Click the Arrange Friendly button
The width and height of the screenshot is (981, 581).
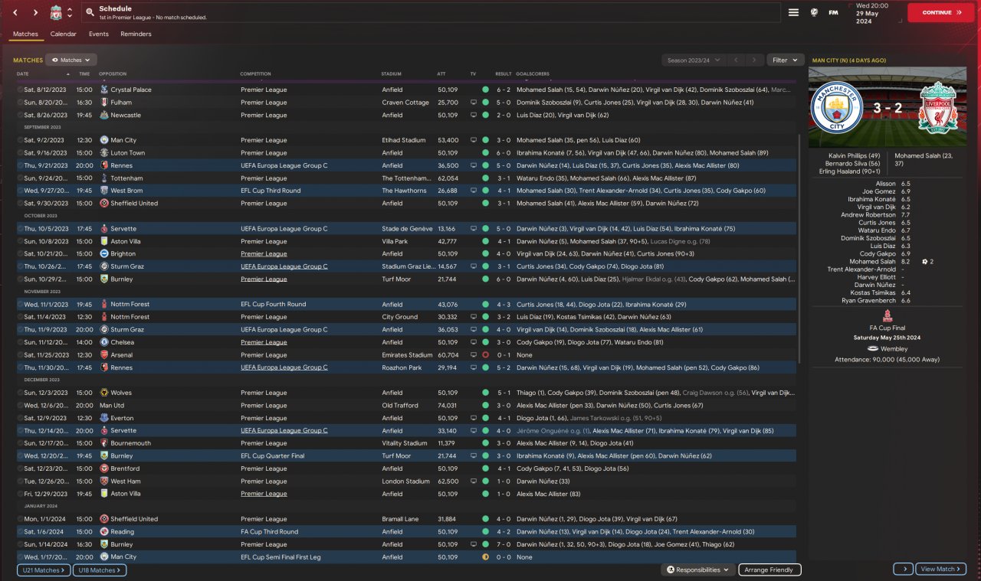(x=770, y=570)
